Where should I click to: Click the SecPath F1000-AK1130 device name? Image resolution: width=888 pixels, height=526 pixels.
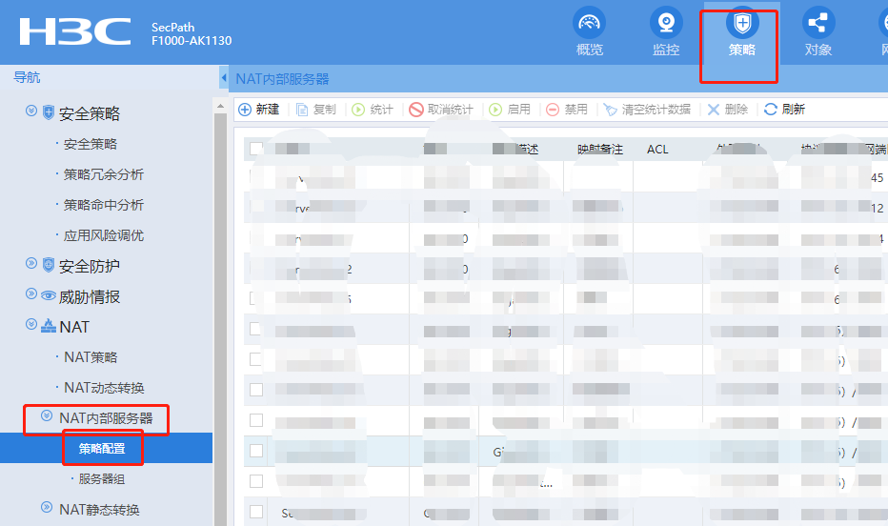(x=192, y=34)
